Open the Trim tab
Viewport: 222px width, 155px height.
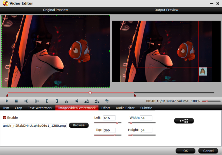tap(6, 108)
